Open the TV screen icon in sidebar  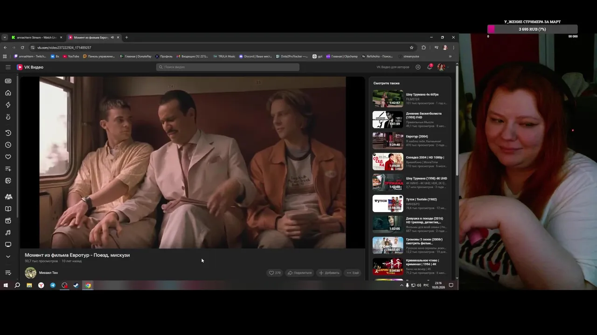pos(8,245)
